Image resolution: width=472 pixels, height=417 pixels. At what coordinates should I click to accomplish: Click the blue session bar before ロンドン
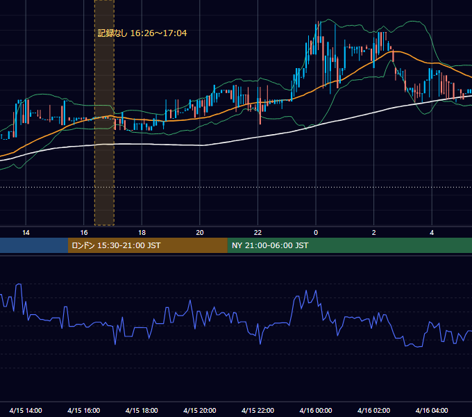click(x=34, y=245)
